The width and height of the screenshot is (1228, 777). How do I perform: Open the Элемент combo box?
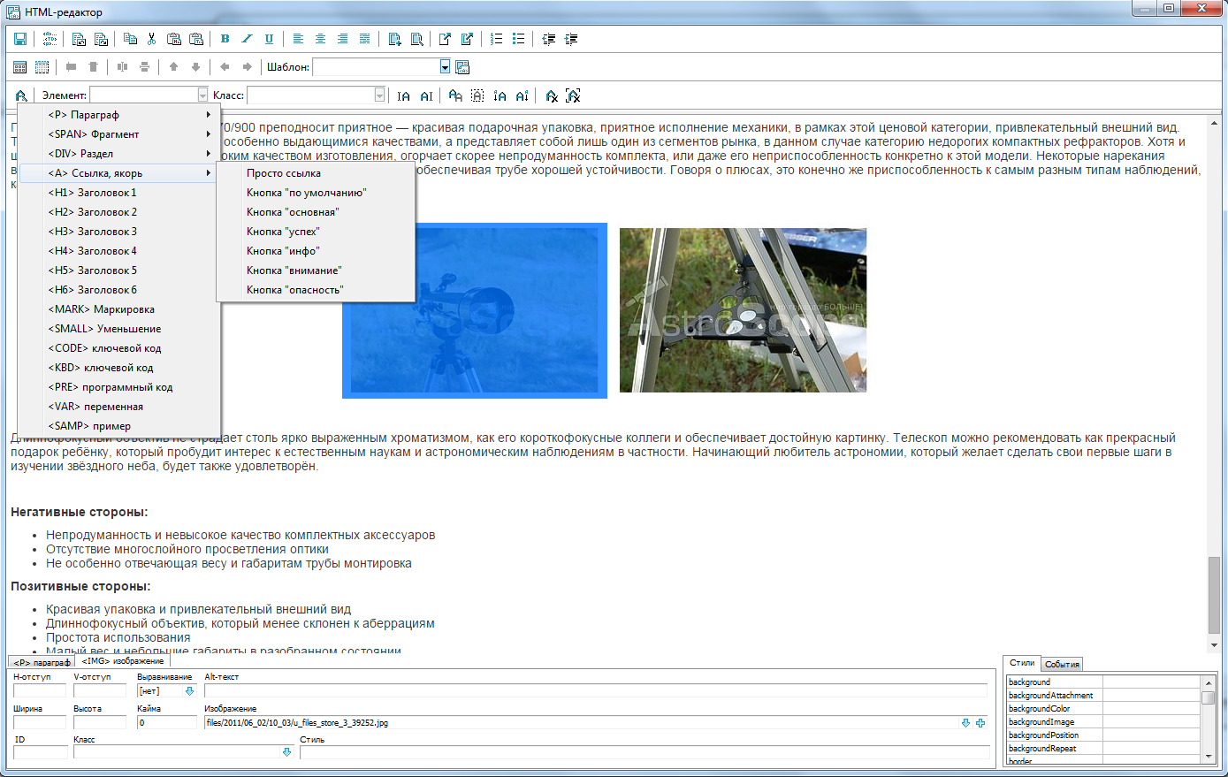[x=202, y=95]
